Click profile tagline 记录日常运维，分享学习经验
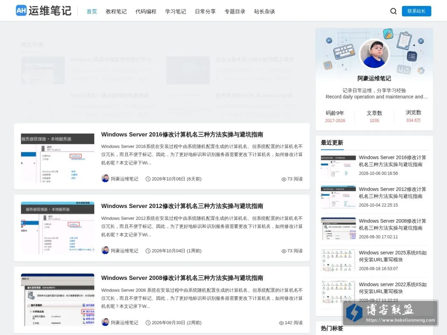This screenshot has height=335, width=447. click(x=374, y=90)
